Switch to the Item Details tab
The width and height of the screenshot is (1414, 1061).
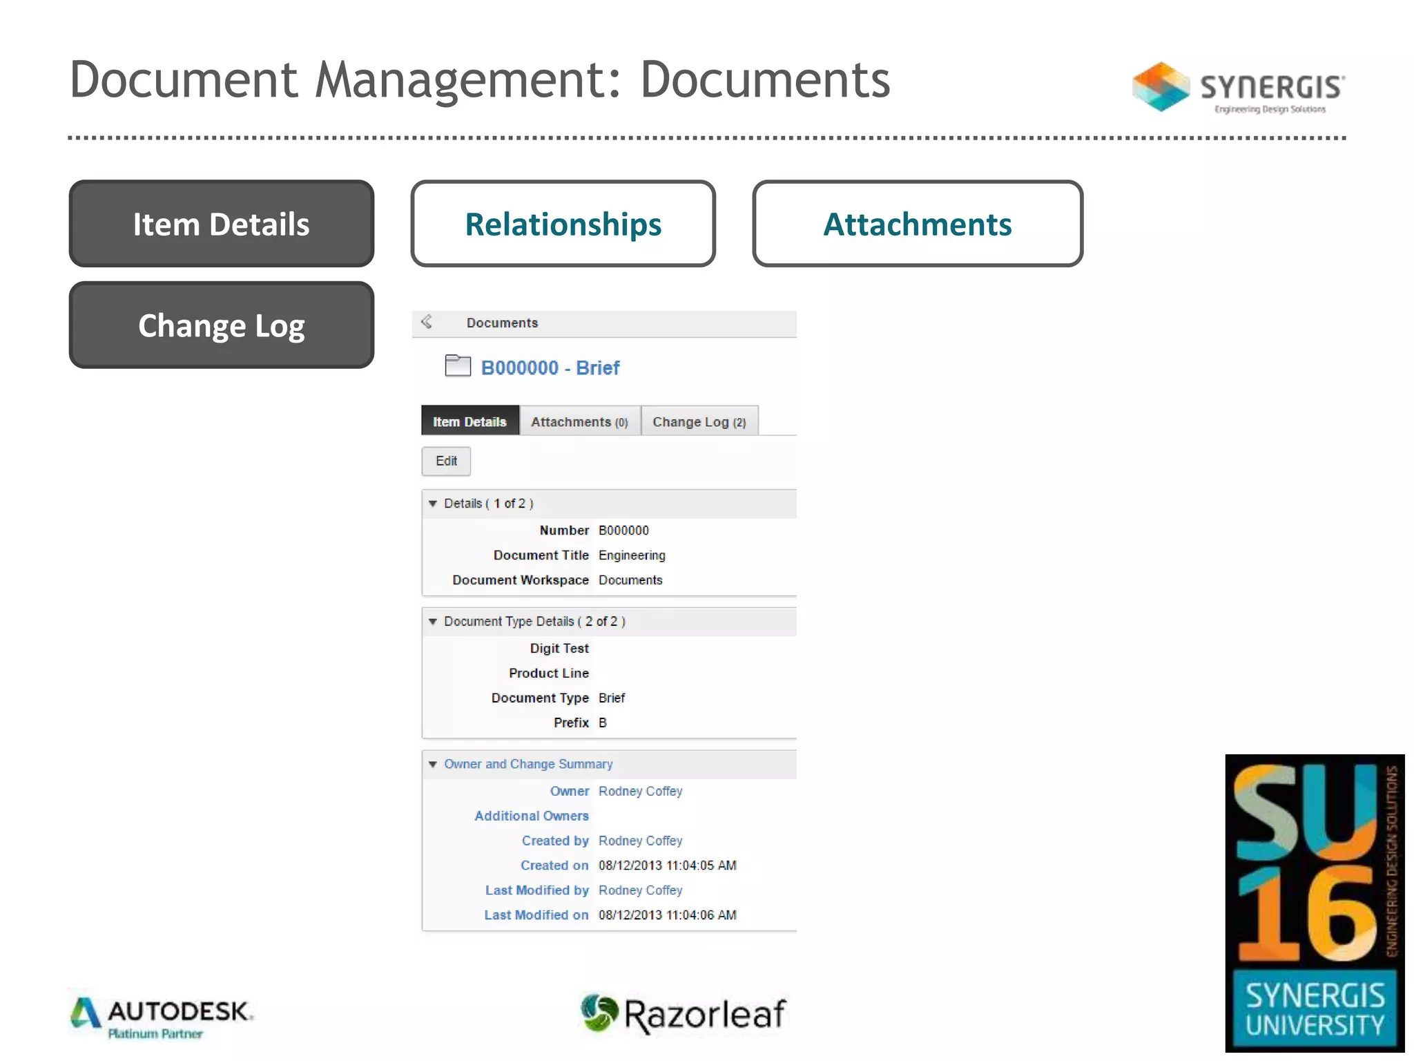470,421
